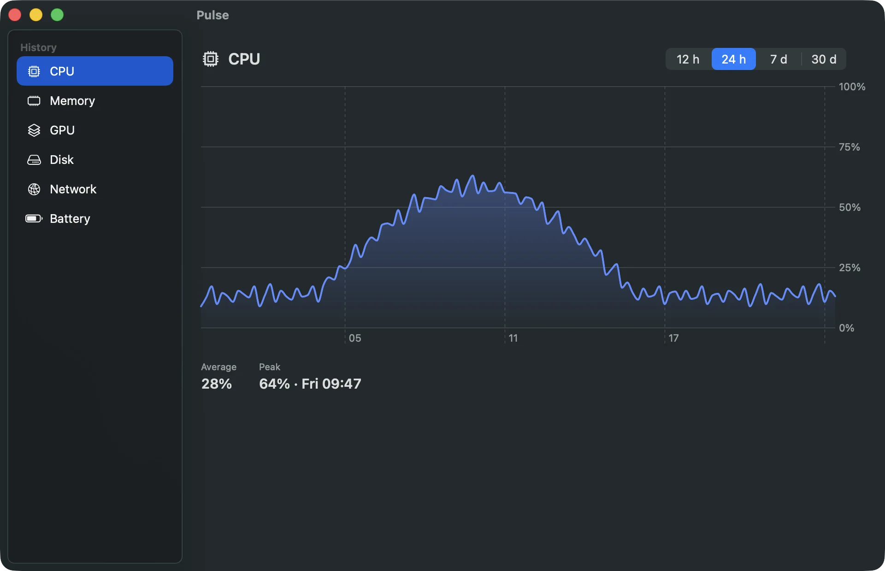Click the Peak label under chart
885x571 pixels.
270,367
